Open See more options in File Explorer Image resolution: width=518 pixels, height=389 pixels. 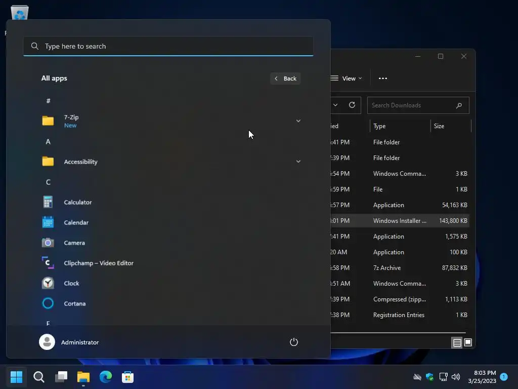point(383,79)
